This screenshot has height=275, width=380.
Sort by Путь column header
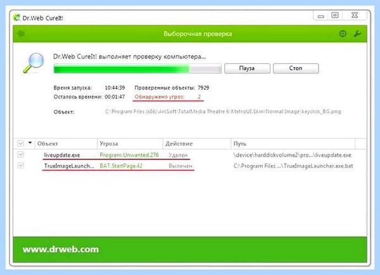tap(293, 144)
